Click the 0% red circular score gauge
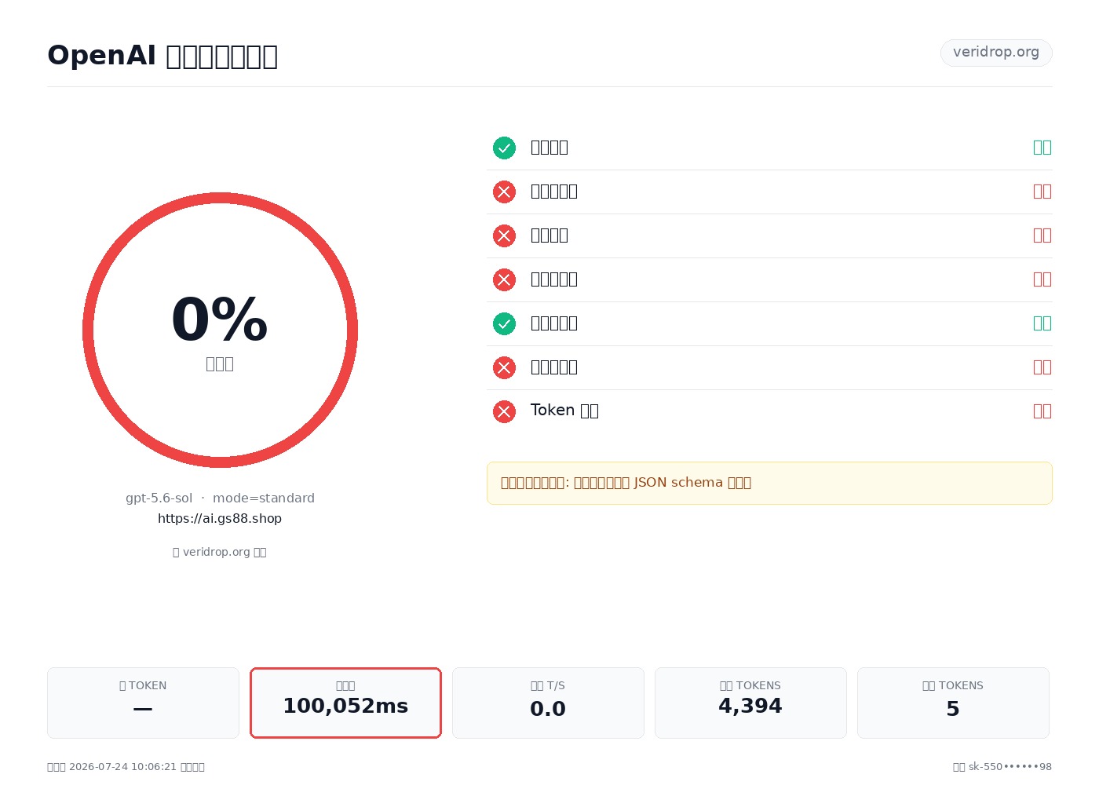This screenshot has width=1099, height=785. pos(220,330)
